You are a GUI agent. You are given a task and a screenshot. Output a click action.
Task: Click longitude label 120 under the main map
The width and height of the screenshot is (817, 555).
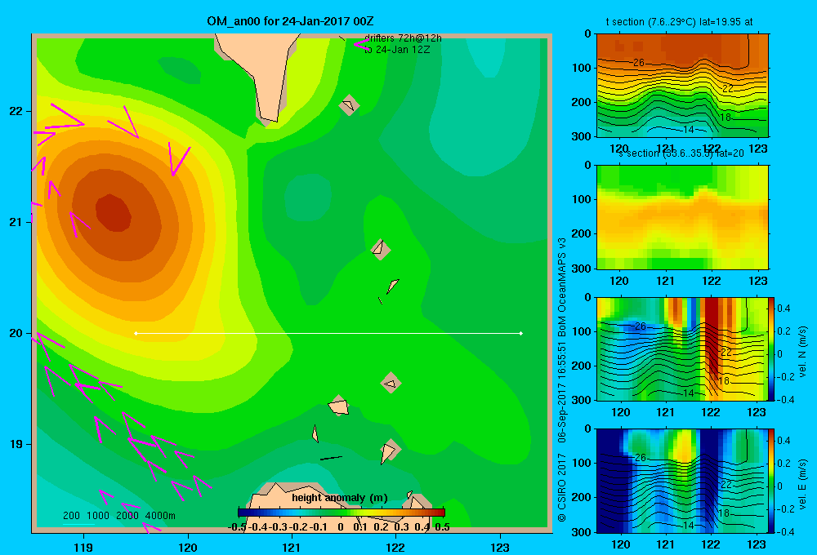tap(188, 547)
